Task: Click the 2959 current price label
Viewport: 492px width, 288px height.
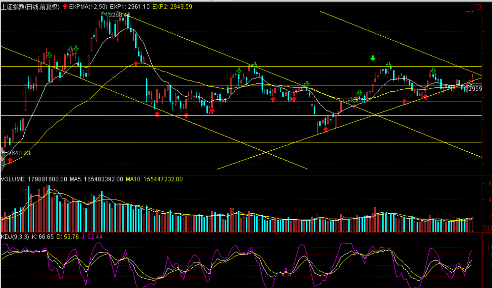Action: [x=475, y=89]
